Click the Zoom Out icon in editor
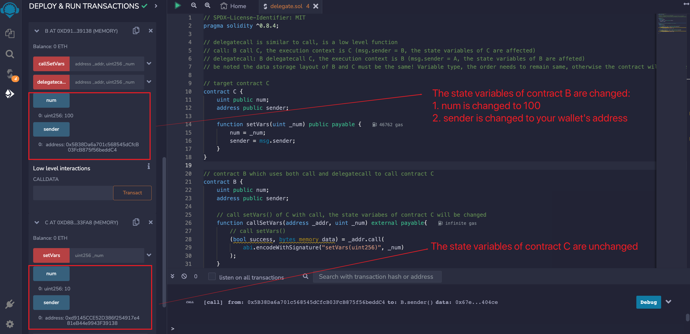 [x=194, y=6]
